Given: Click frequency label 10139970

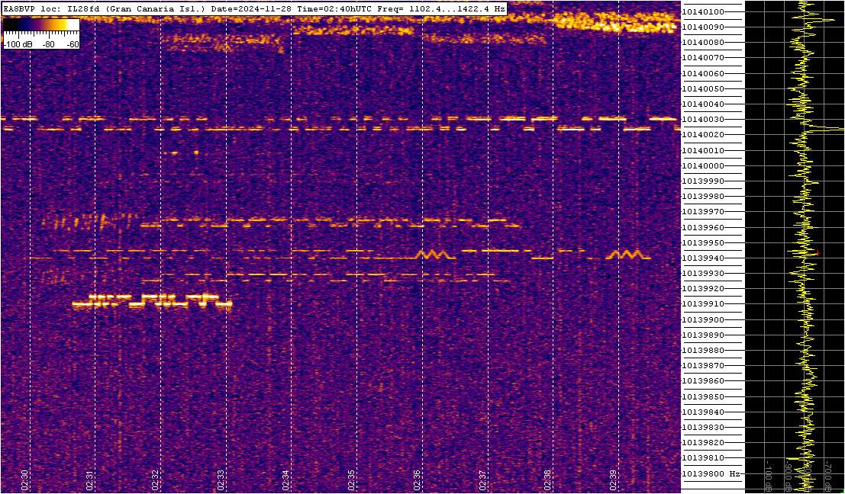Looking at the screenshot, I should tap(702, 212).
